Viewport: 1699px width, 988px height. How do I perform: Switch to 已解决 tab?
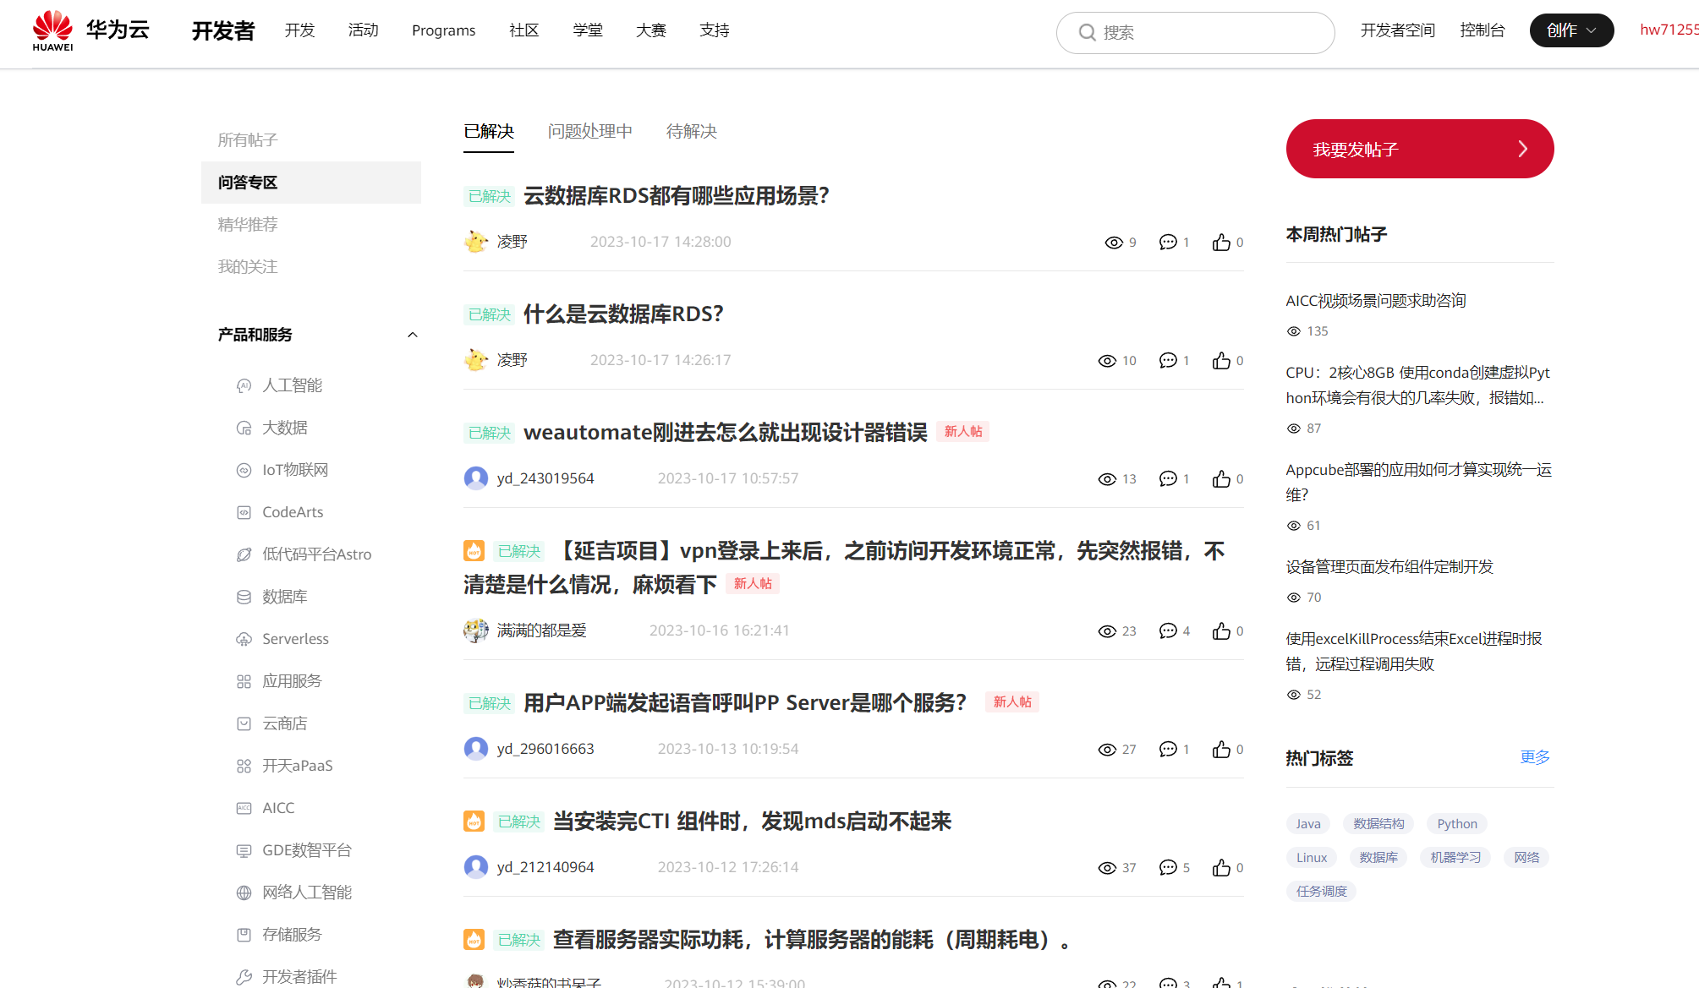(489, 132)
